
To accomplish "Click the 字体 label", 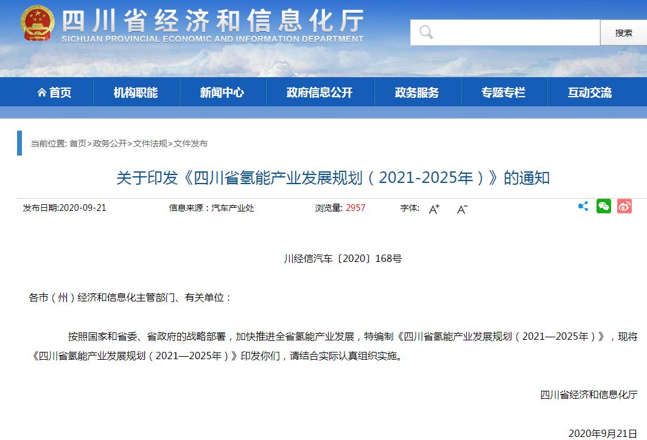I will (410, 208).
